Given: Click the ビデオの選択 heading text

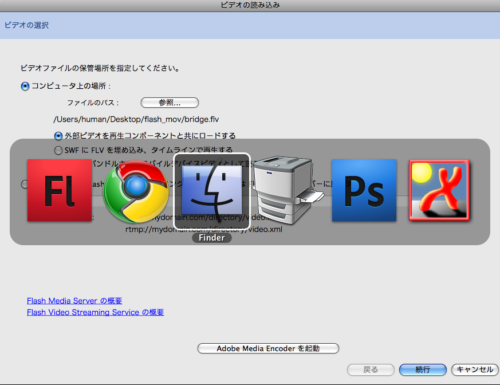Looking at the screenshot, I should [x=26, y=25].
